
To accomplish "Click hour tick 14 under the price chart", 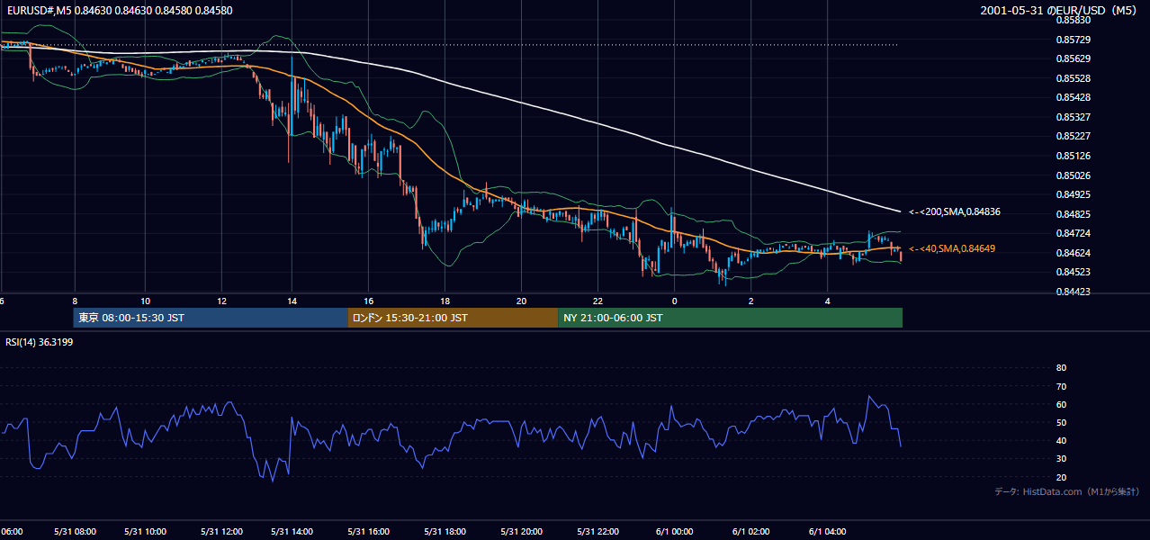I will coord(292,301).
